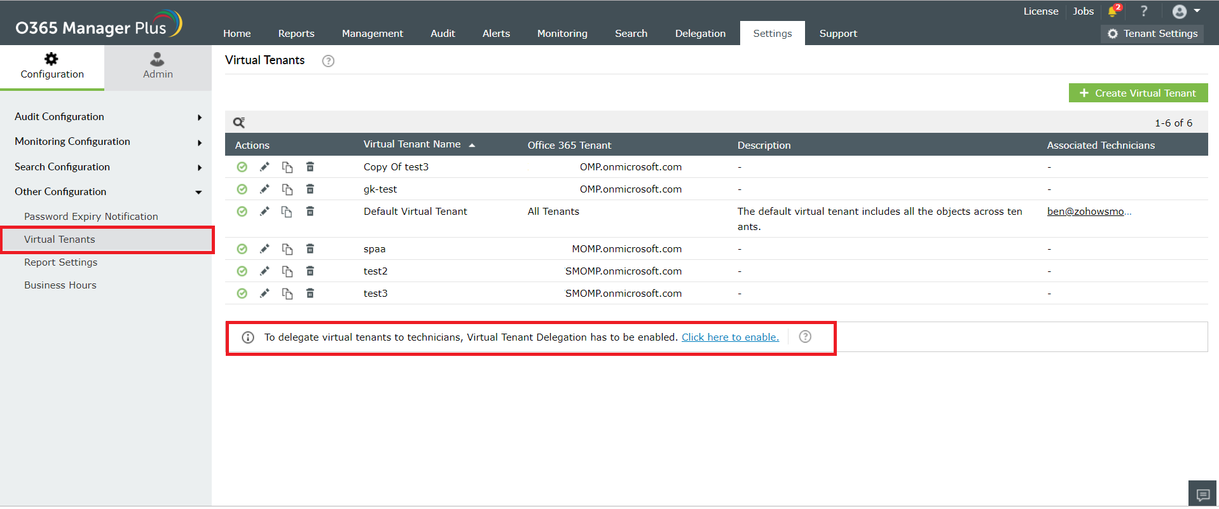Open Report Settings in sidebar
The width and height of the screenshot is (1219, 509).
click(x=61, y=262)
